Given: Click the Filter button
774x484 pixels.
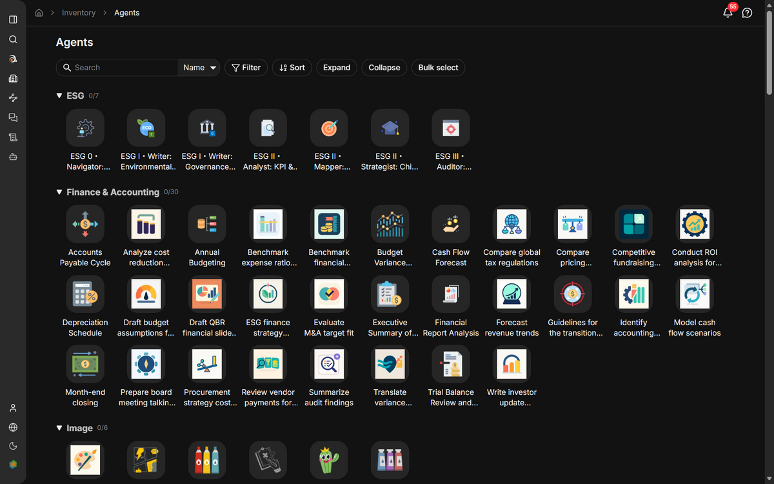Looking at the screenshot, I should (x=246, y=67).
